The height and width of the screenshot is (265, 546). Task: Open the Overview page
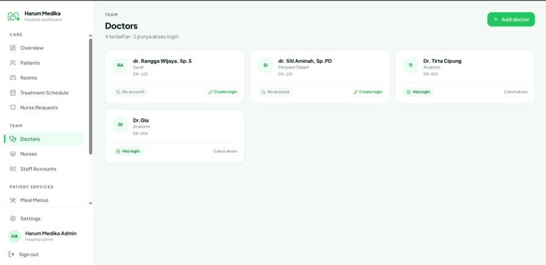pos(44,48)
